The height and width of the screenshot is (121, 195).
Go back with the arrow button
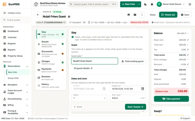click(x=38, y=15)
